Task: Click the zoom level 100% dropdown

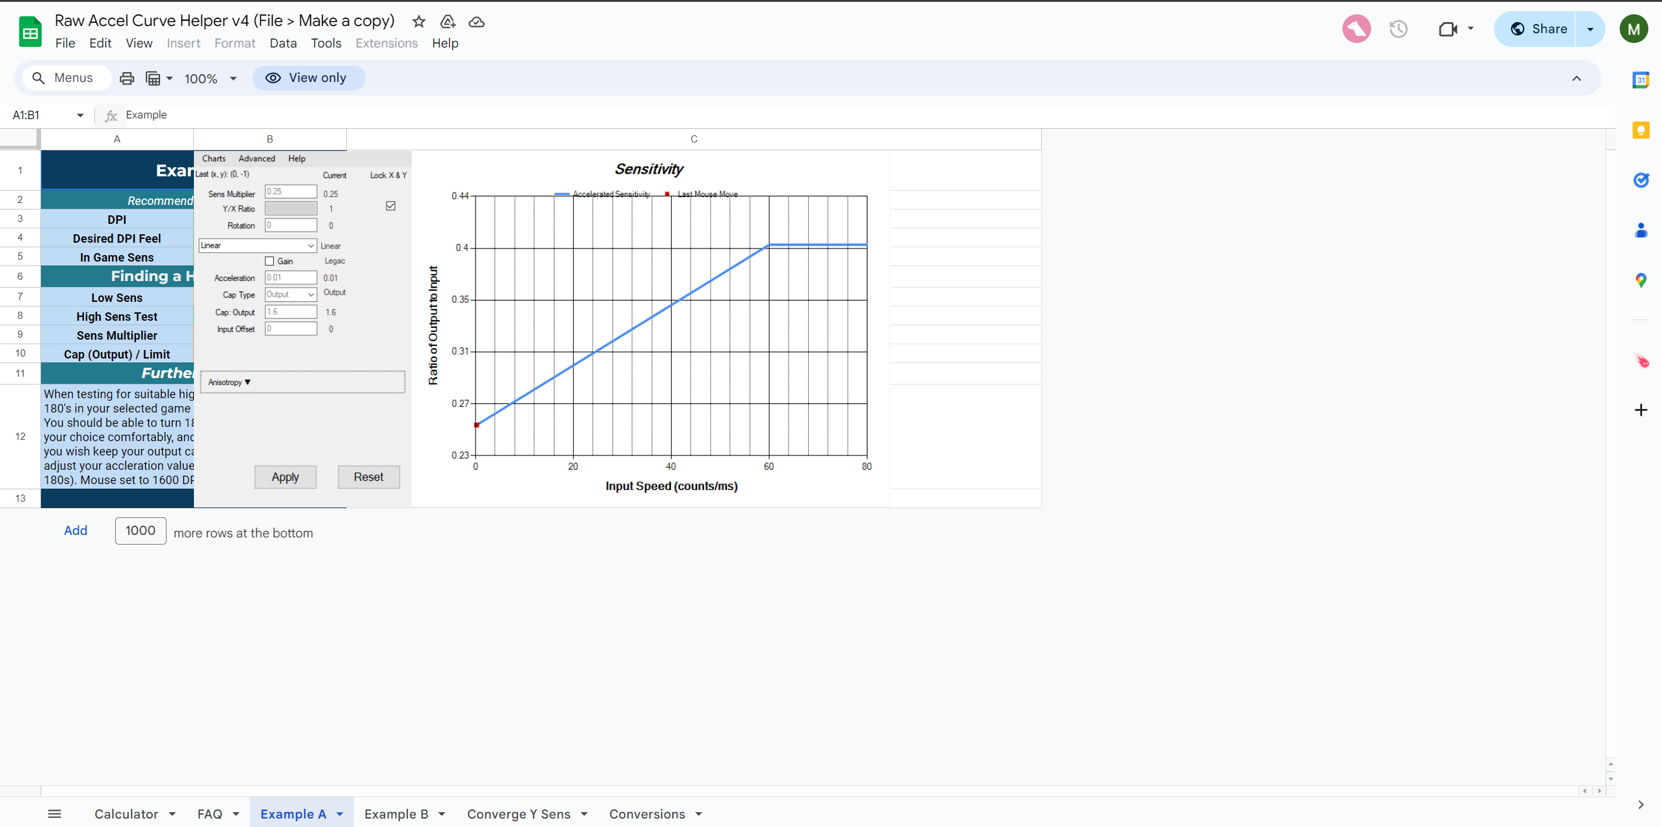Action: [208, 77]
